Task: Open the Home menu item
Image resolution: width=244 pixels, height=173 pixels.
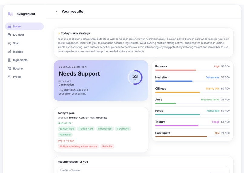Action: [25, 26]
